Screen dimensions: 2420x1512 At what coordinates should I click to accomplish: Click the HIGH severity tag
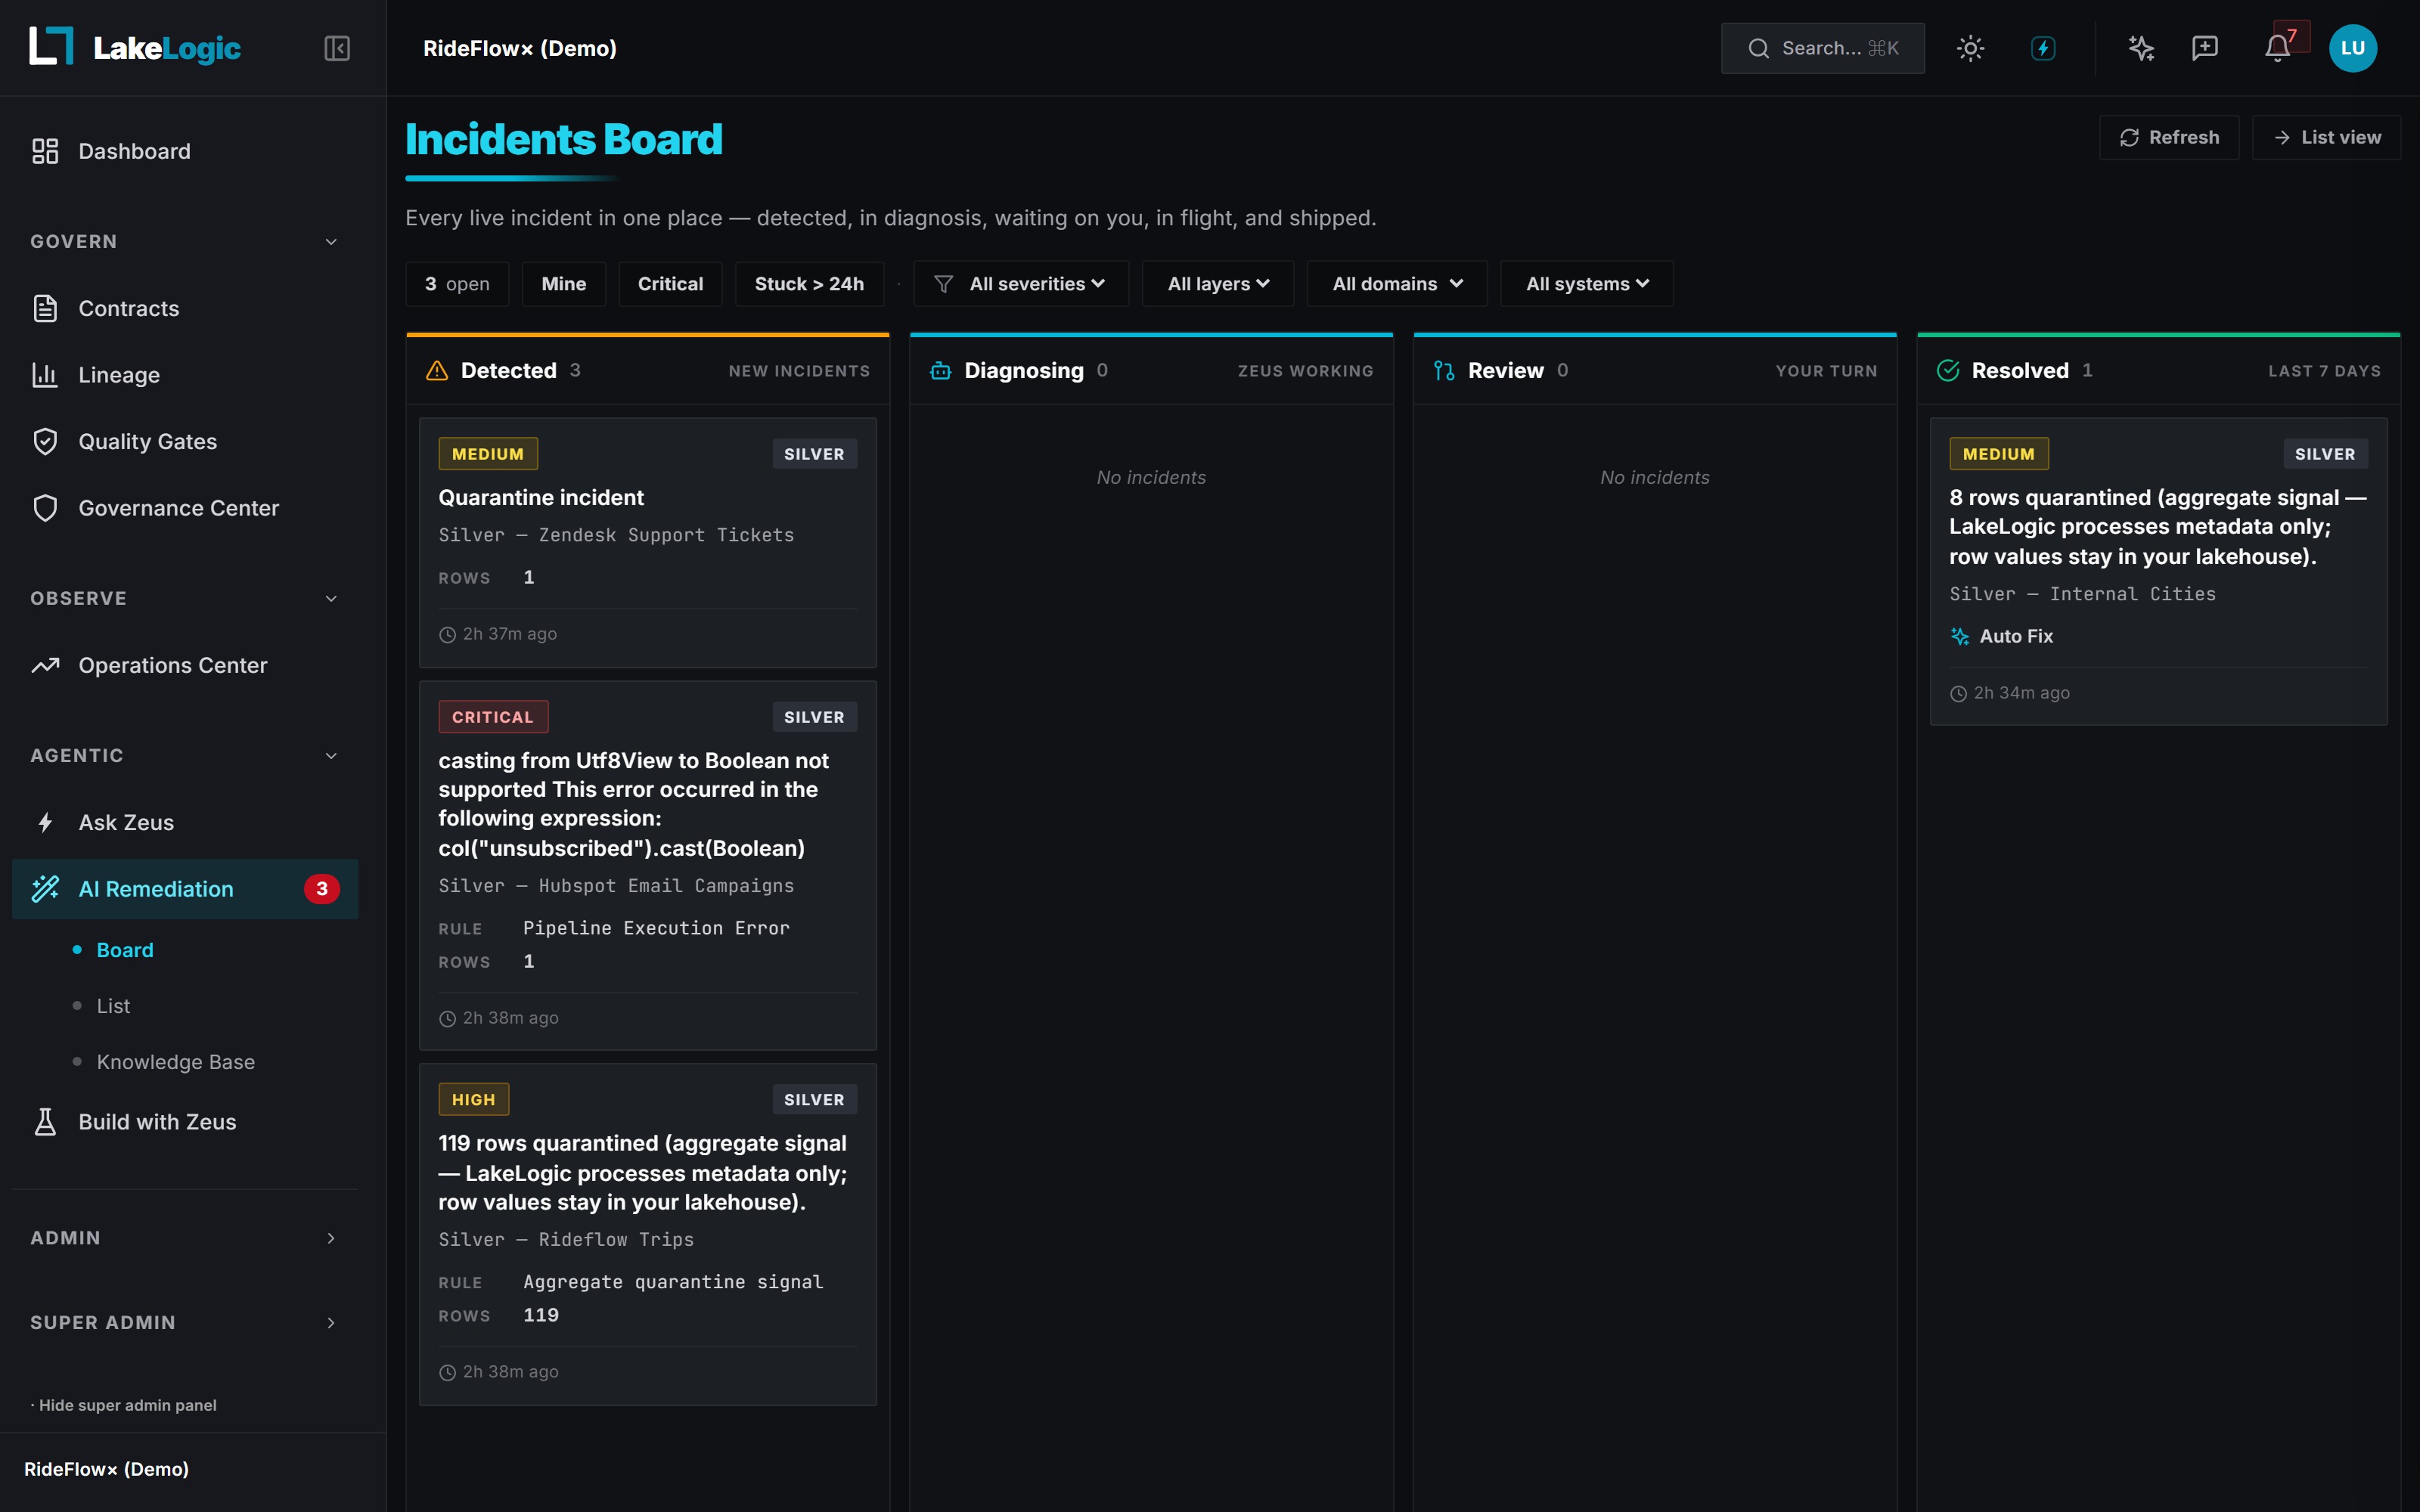[x=474, y=1099]
